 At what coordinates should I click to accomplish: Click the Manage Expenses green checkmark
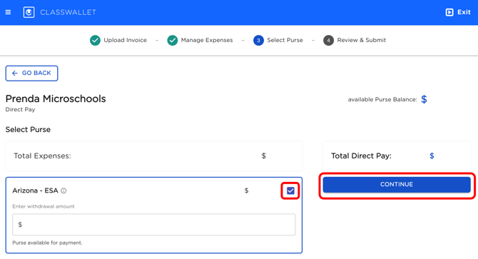173,40
